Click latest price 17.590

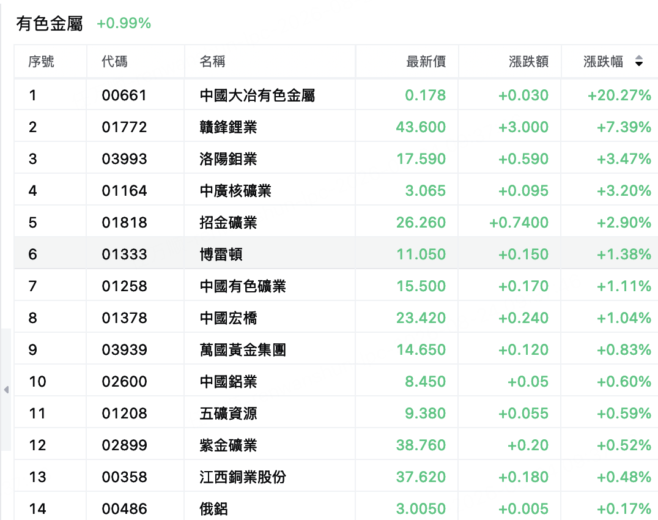pos(421,159)
